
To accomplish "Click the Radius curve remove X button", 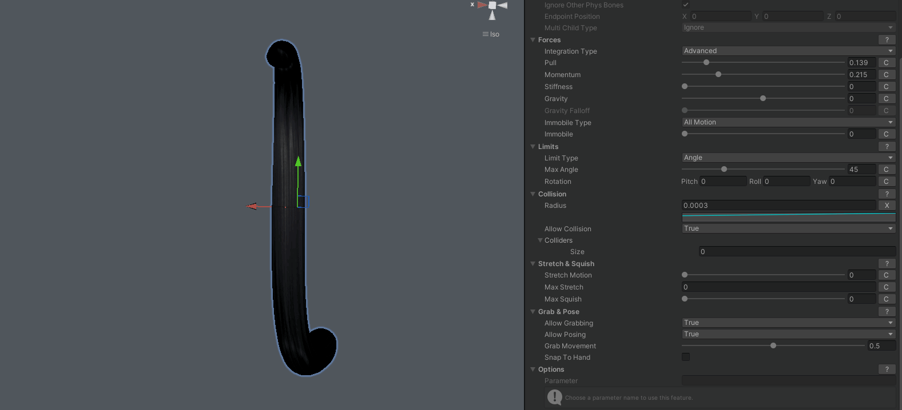I will pyautogui.click(x=887, y=206).
